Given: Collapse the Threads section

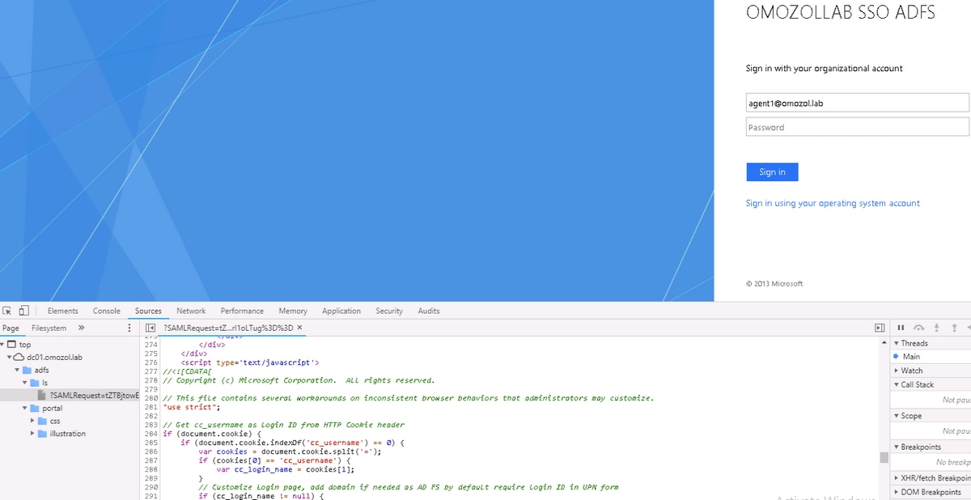Looking at the screenshot, I should 897,343.
